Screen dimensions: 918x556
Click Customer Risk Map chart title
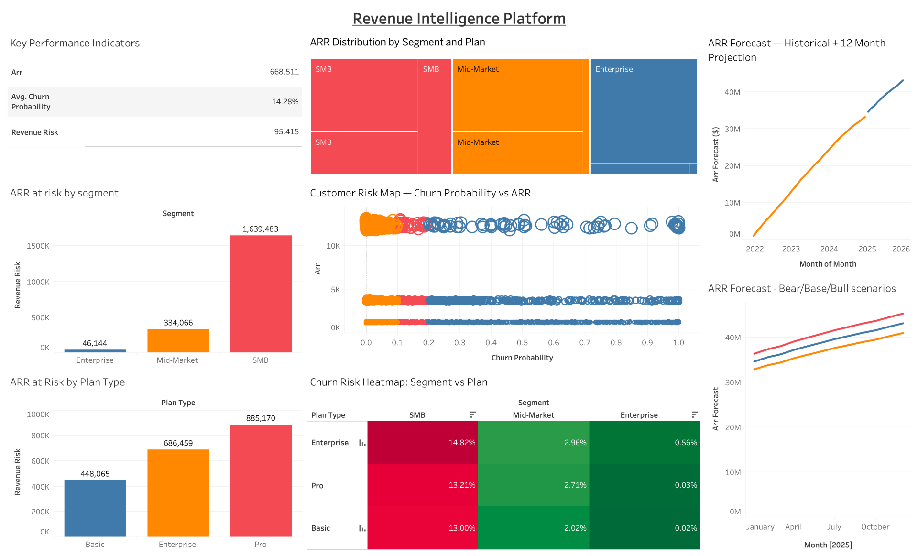(x=420, y=193)
